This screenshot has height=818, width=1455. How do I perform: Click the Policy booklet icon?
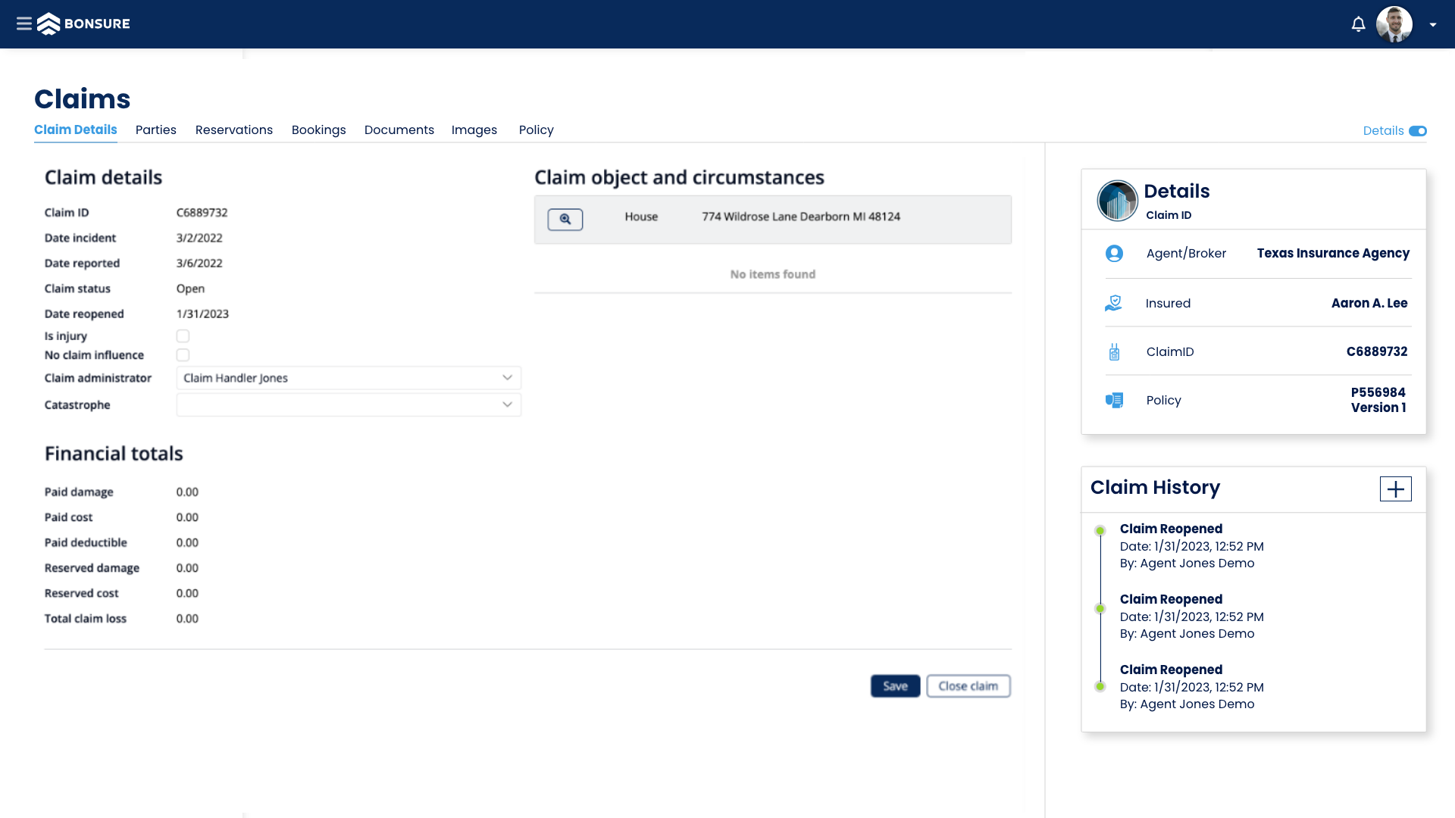[1114, 400]
